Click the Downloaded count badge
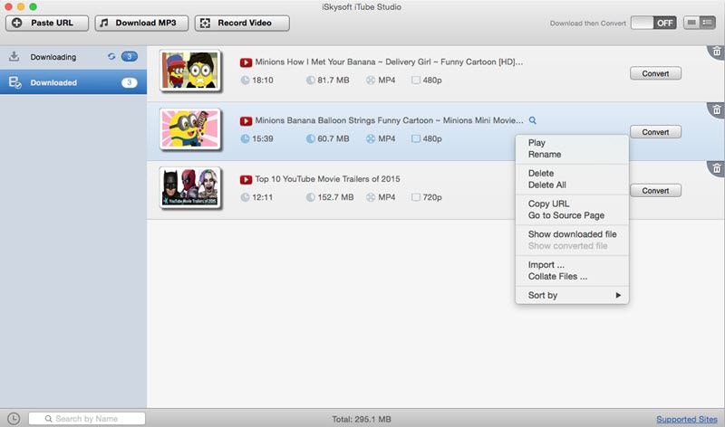The height and width of the screenshot is (427, 725). [130, 82]
